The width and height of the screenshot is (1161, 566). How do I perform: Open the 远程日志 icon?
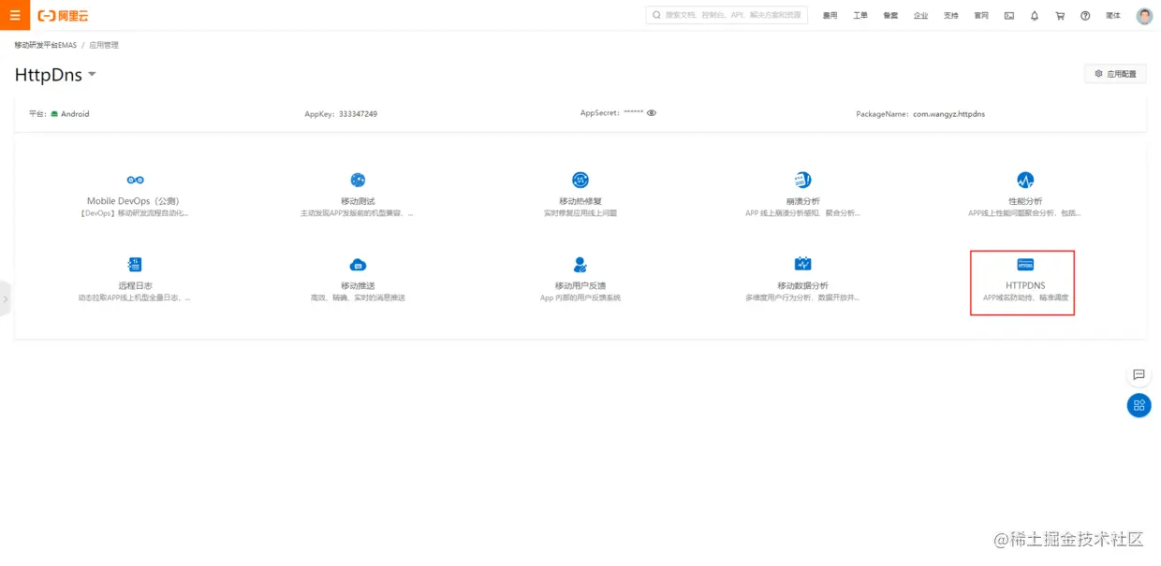[135, 264]
